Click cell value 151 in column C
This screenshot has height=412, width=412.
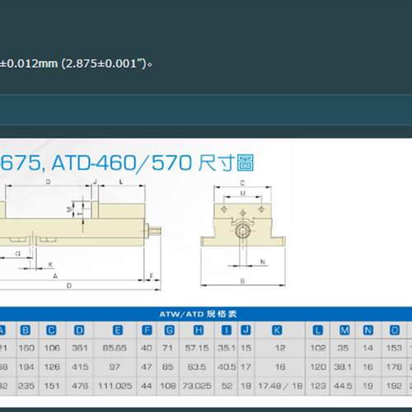click(52, 386)
